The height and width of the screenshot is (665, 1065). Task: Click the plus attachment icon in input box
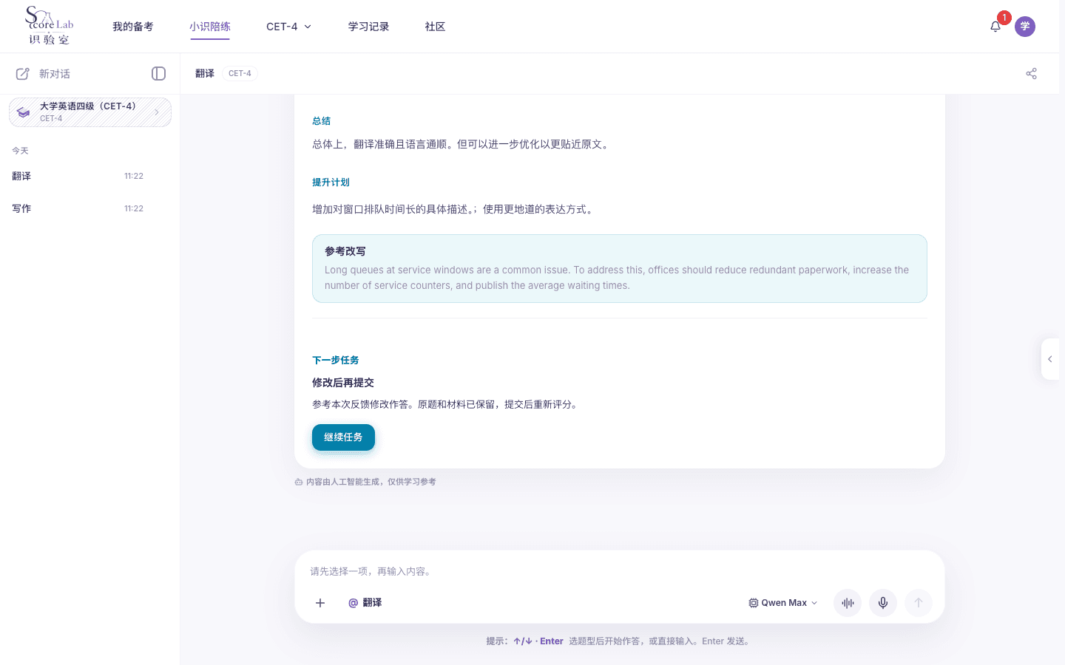(x=320, y=603)
